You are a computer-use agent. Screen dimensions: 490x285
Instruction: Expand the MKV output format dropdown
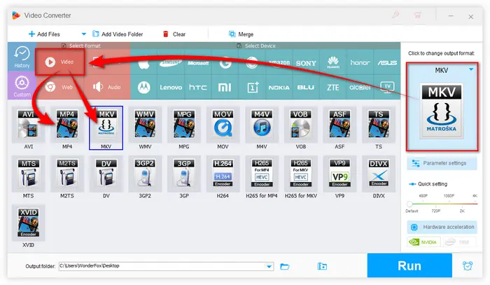click(471, 69)
